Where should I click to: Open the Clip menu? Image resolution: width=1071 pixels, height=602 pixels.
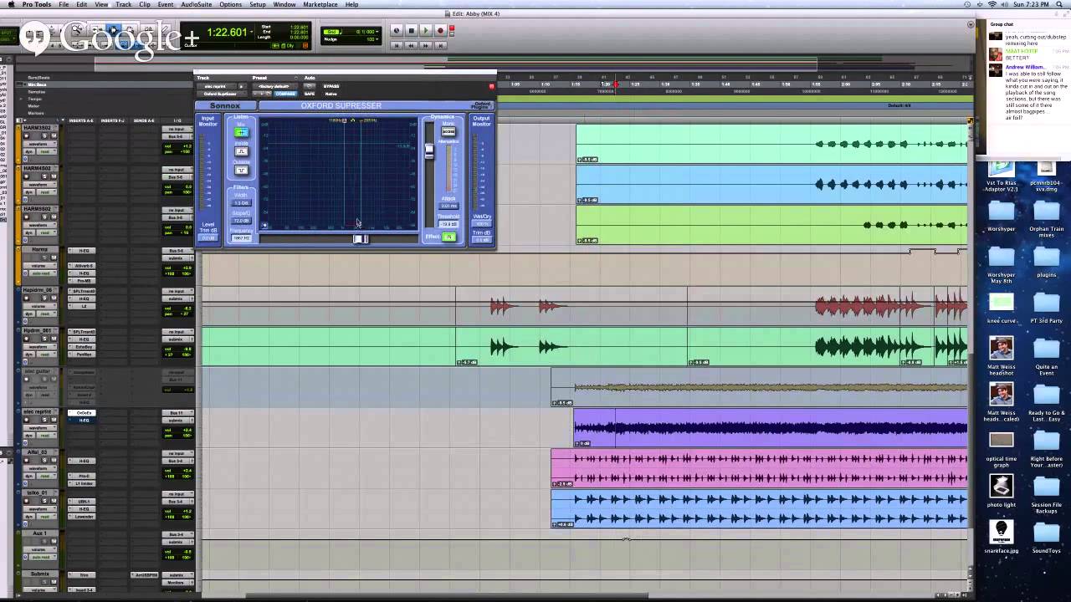[x=145, y=4]
